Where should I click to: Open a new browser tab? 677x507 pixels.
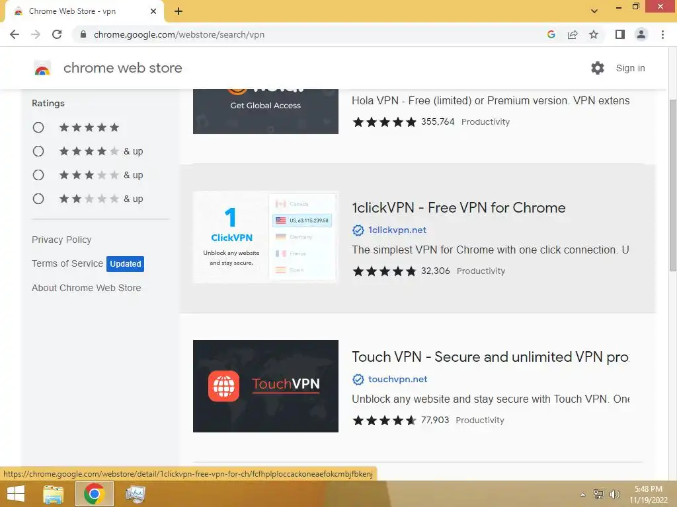click(179, 11)
